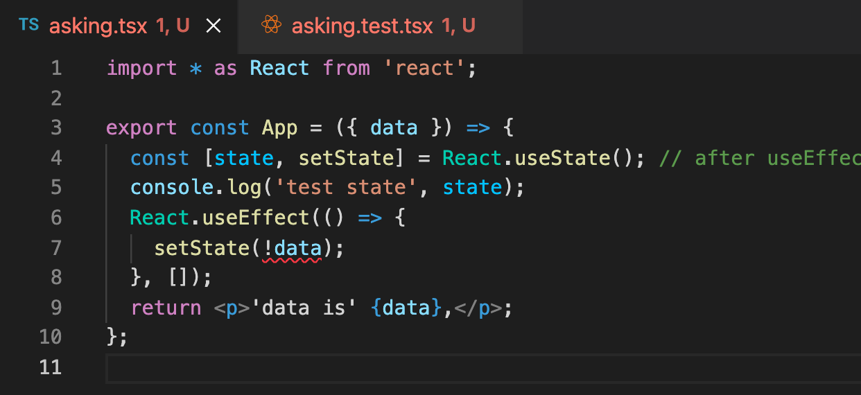The height and width of the screenshot is (395, 861).
Task: Click the 'App' identifier on line 3
Action: (279, 128)
